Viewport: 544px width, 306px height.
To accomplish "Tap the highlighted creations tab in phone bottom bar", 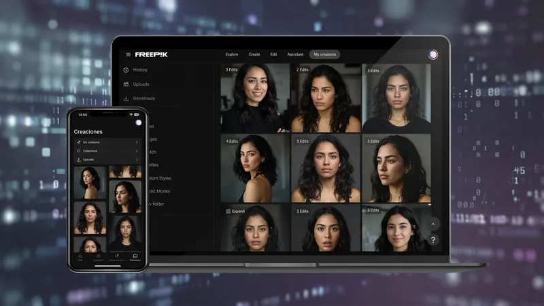I will tap(135, 258).
